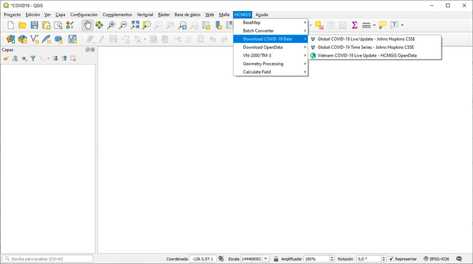Image resolution: width=473 pixels, height=264 pixels.
Task: Click the New GeoPackage Layer icon
Action: (23, 39)
